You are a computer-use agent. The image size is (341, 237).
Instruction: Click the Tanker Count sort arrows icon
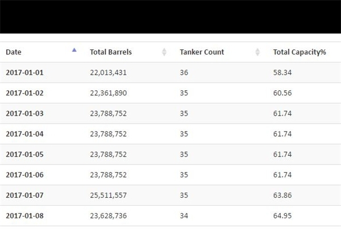pyautogui.click(x=257, y=52)
